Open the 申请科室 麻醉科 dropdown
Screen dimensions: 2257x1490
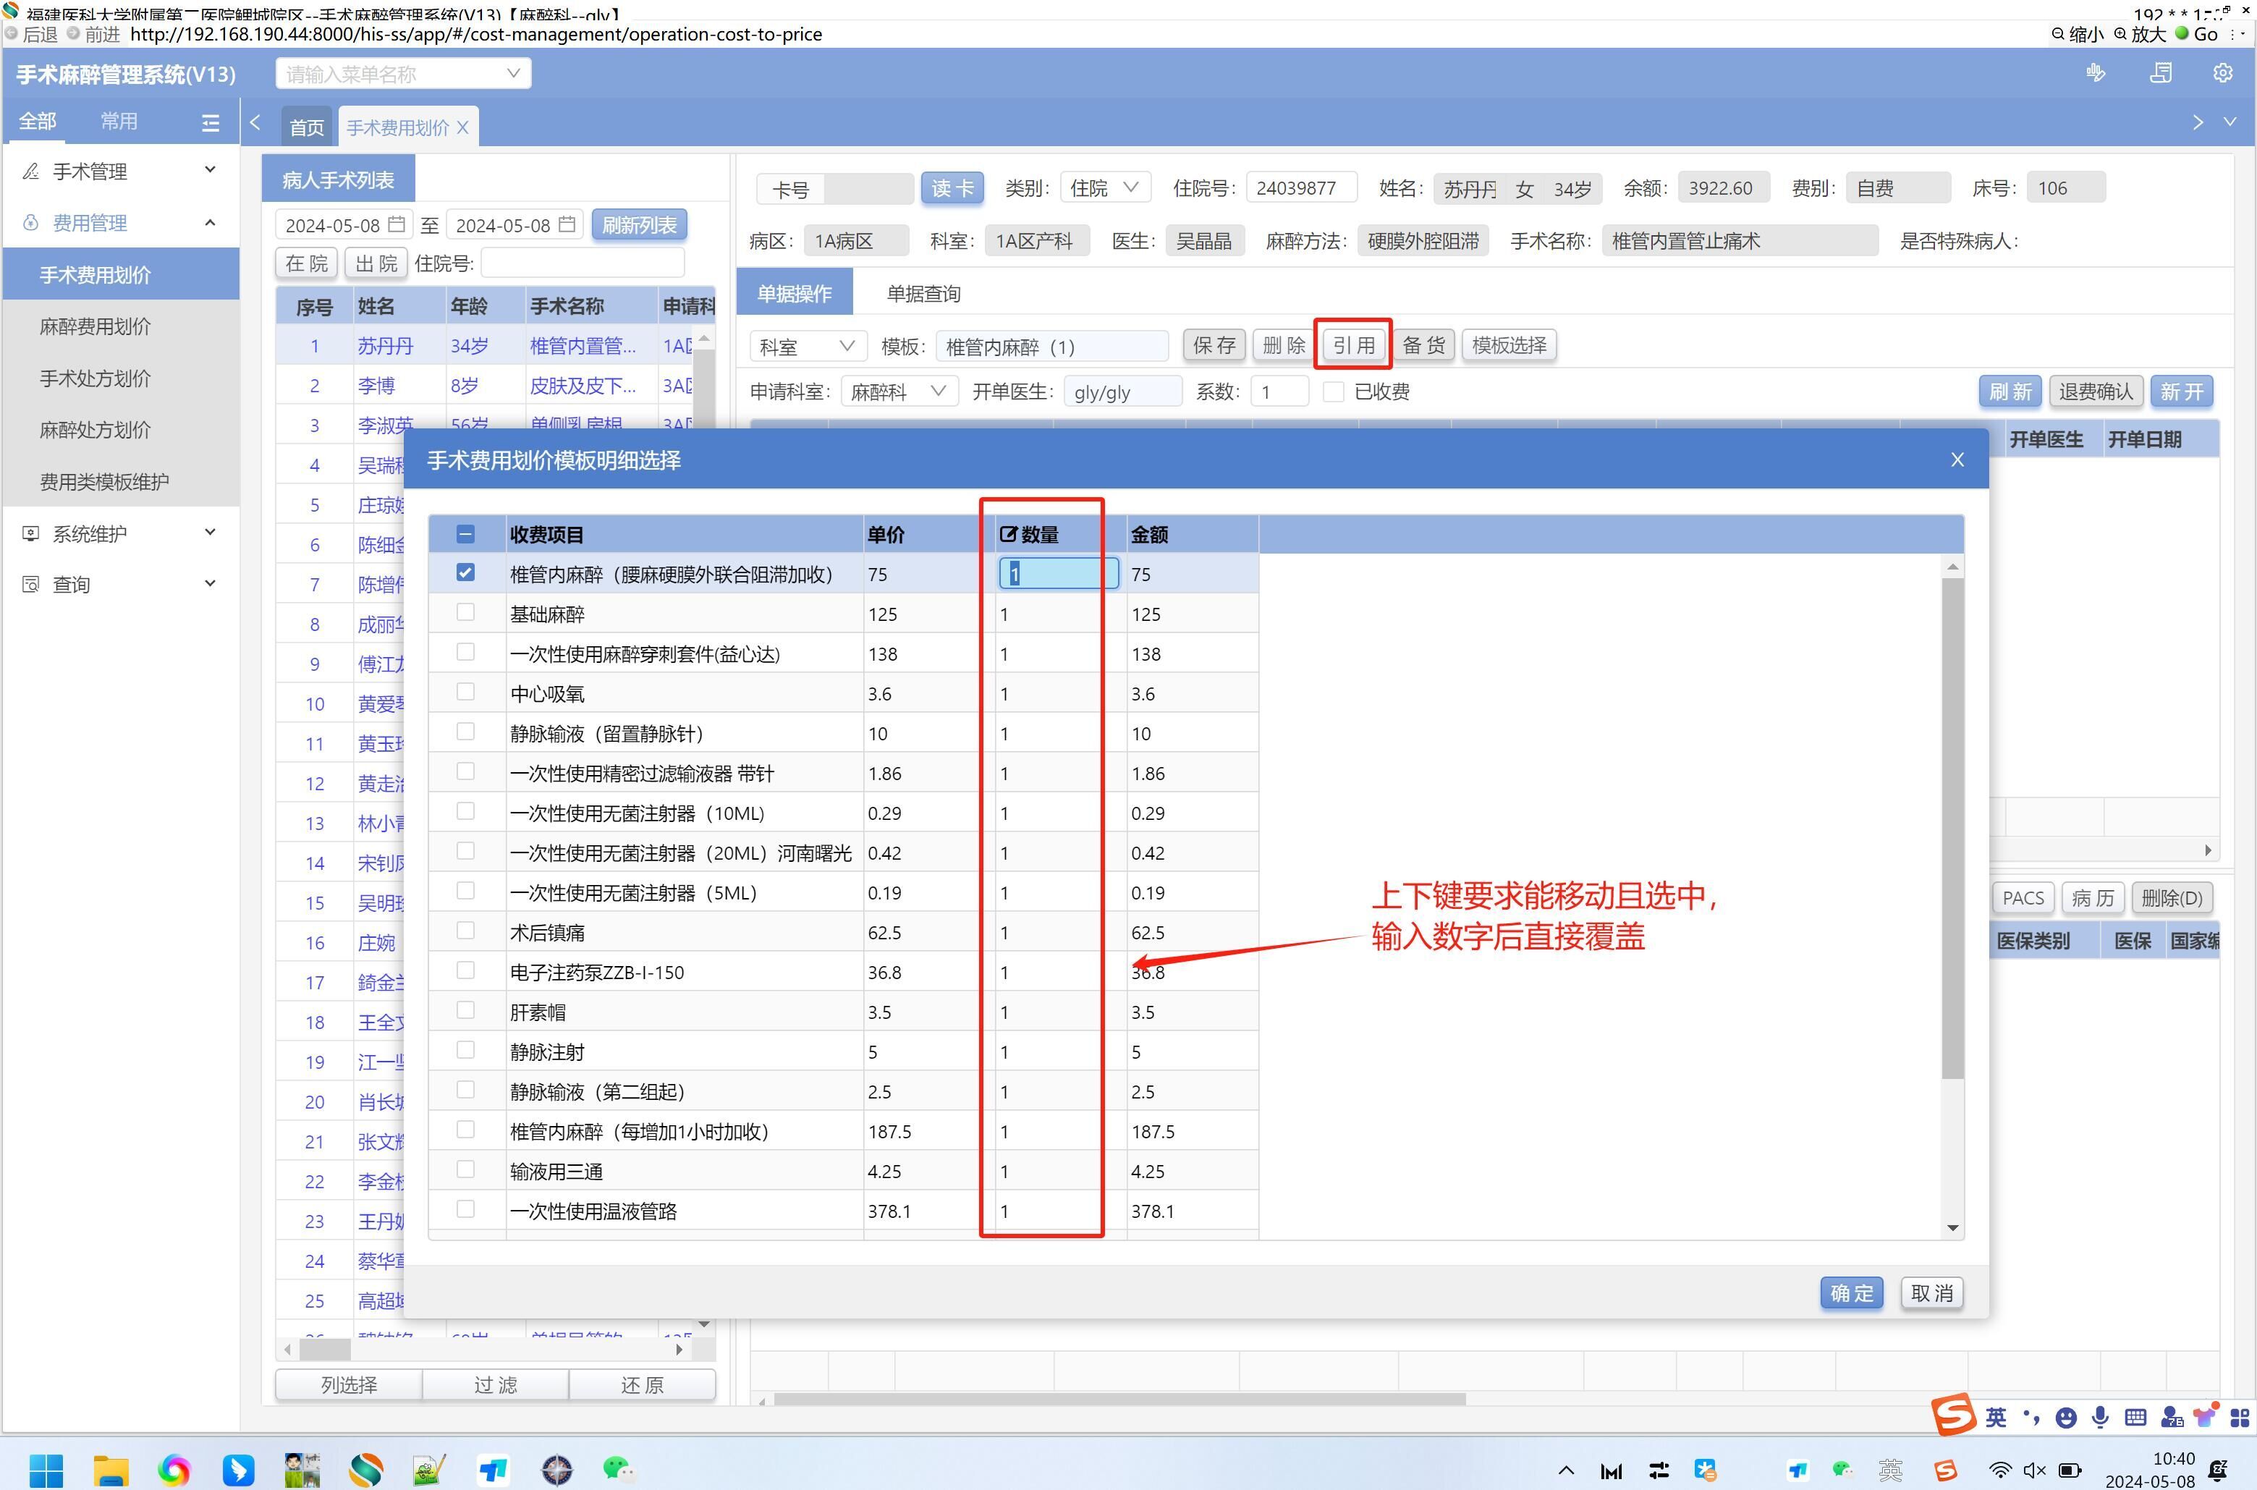[898, 391]
